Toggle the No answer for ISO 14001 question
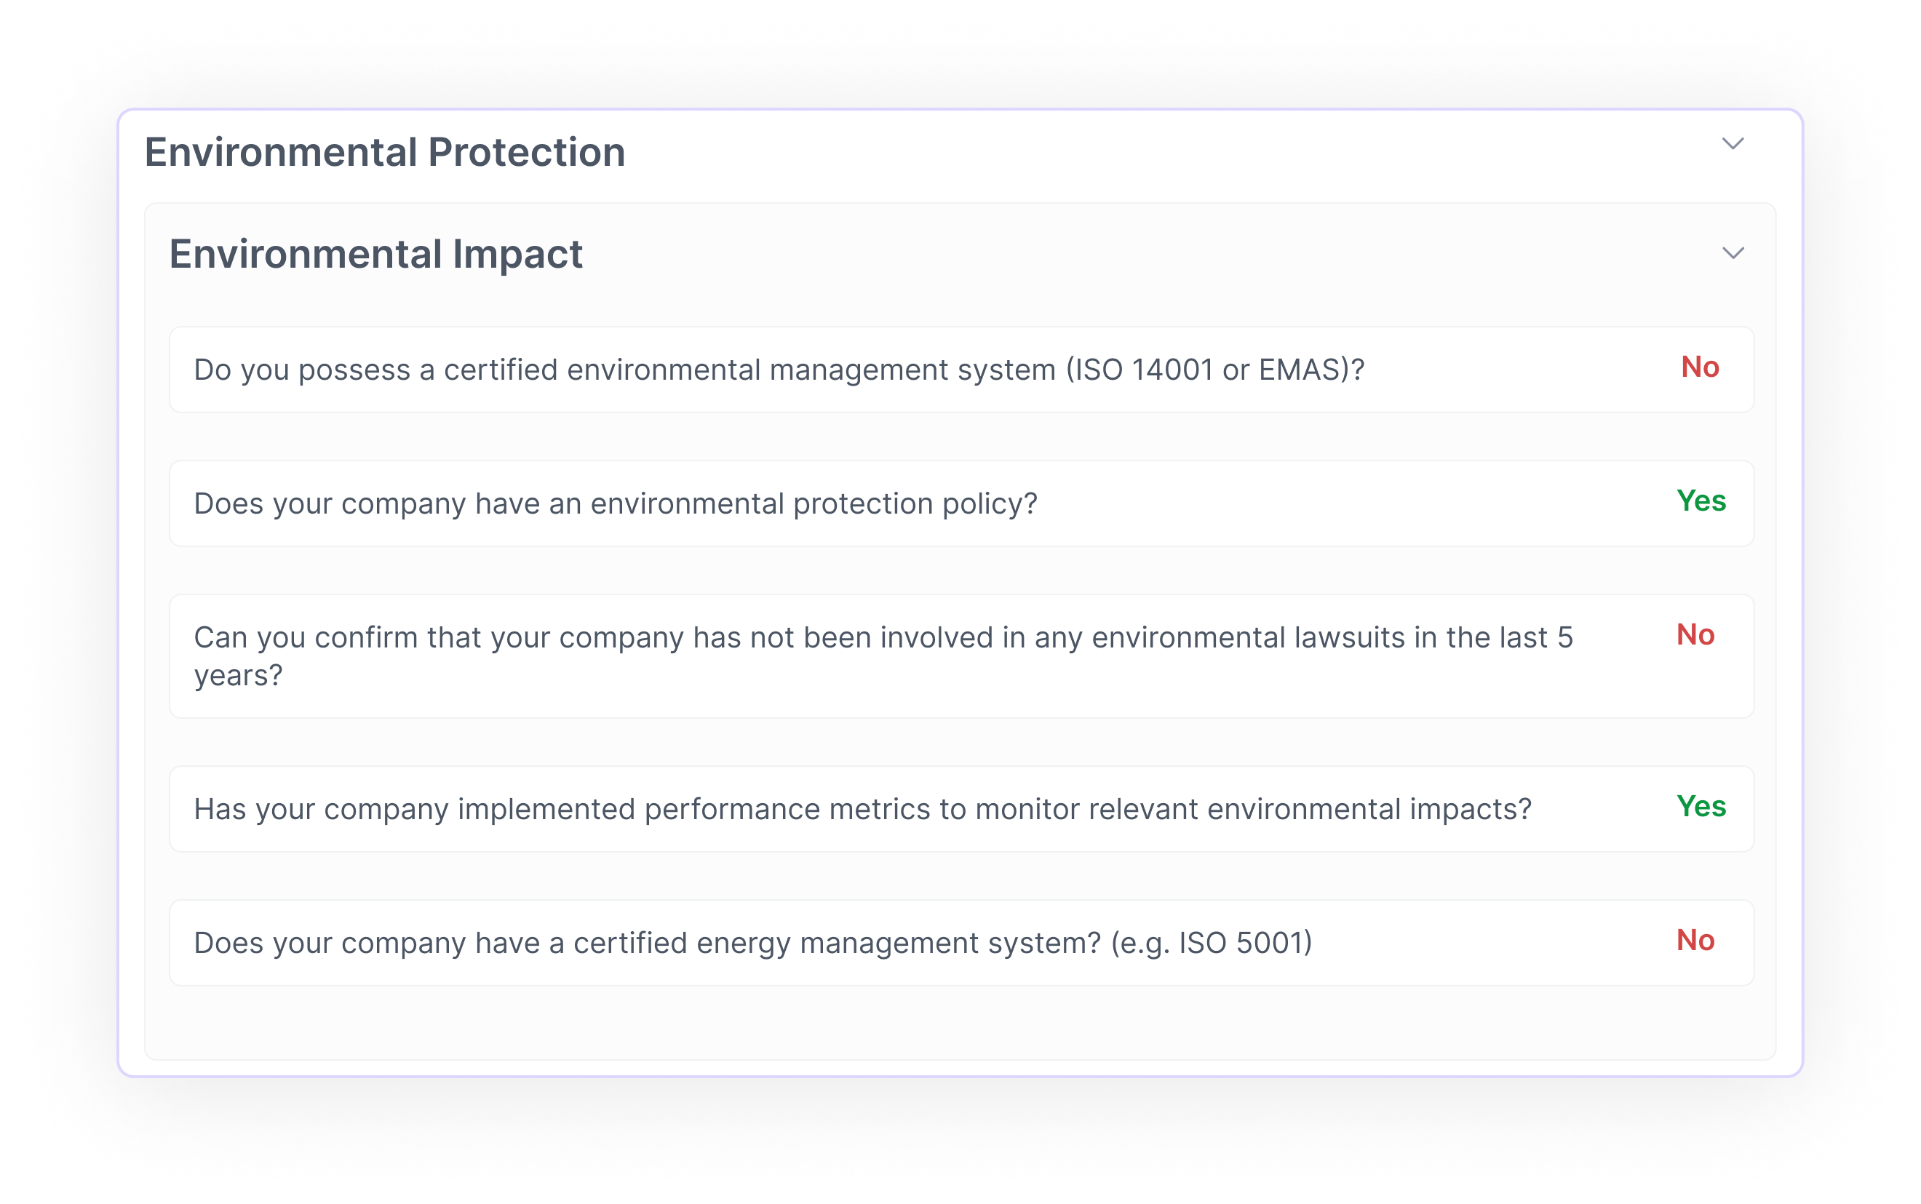 click(1701, 368)
